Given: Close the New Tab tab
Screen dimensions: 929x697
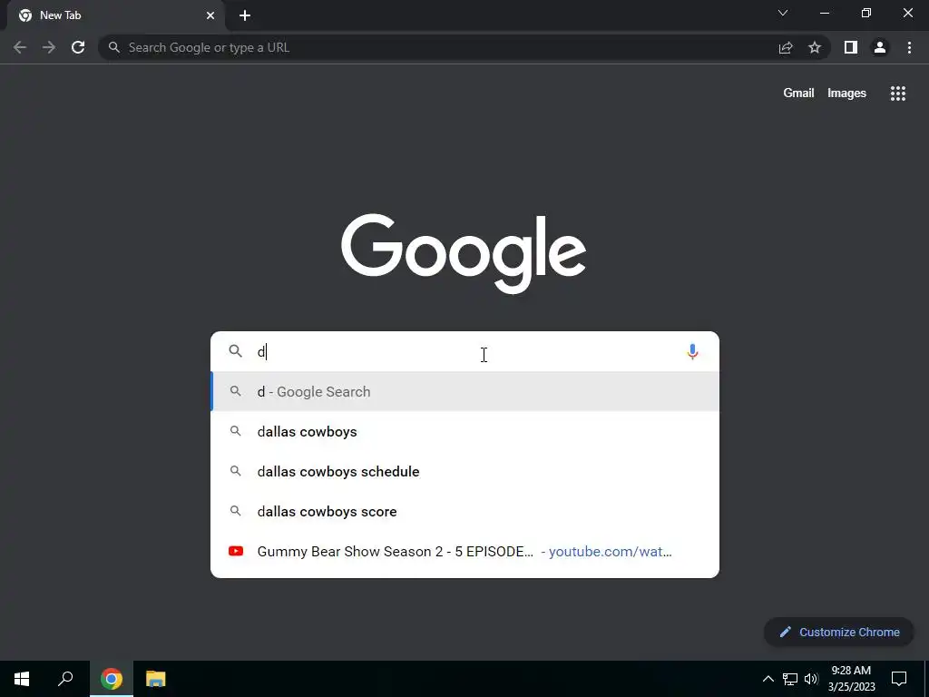Looking at the screenshot, I should (210, 15).
